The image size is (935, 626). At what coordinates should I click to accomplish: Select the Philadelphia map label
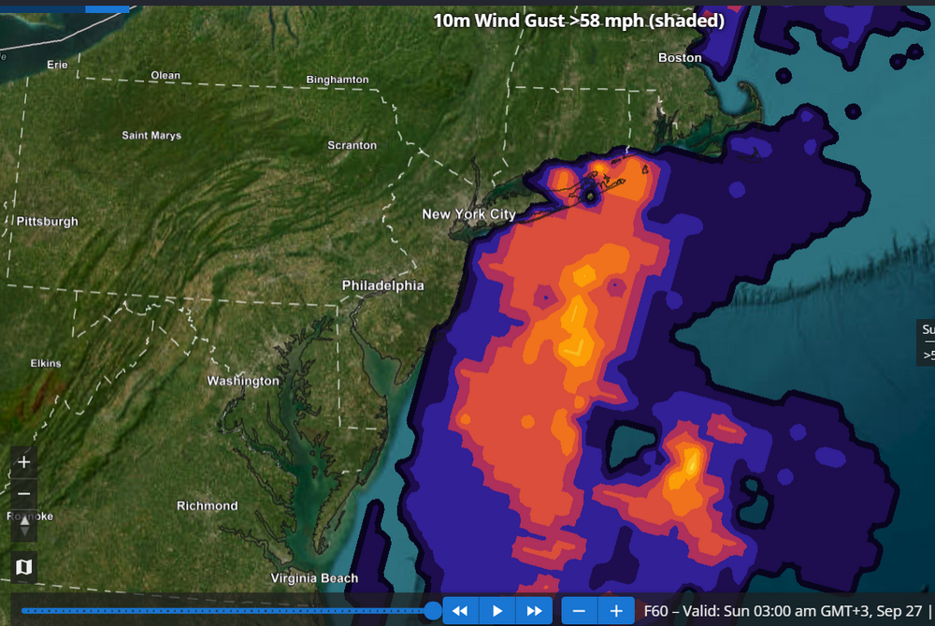point(382,285)
